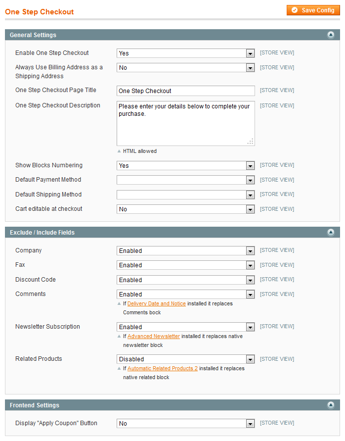Click the Save Config button
This screenshot has height=441, width=345.
tap(313, 10)
